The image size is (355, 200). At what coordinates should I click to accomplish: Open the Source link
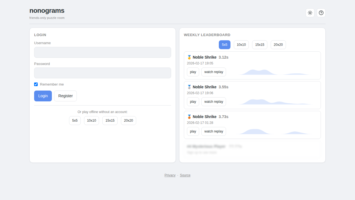coord(185,175)
